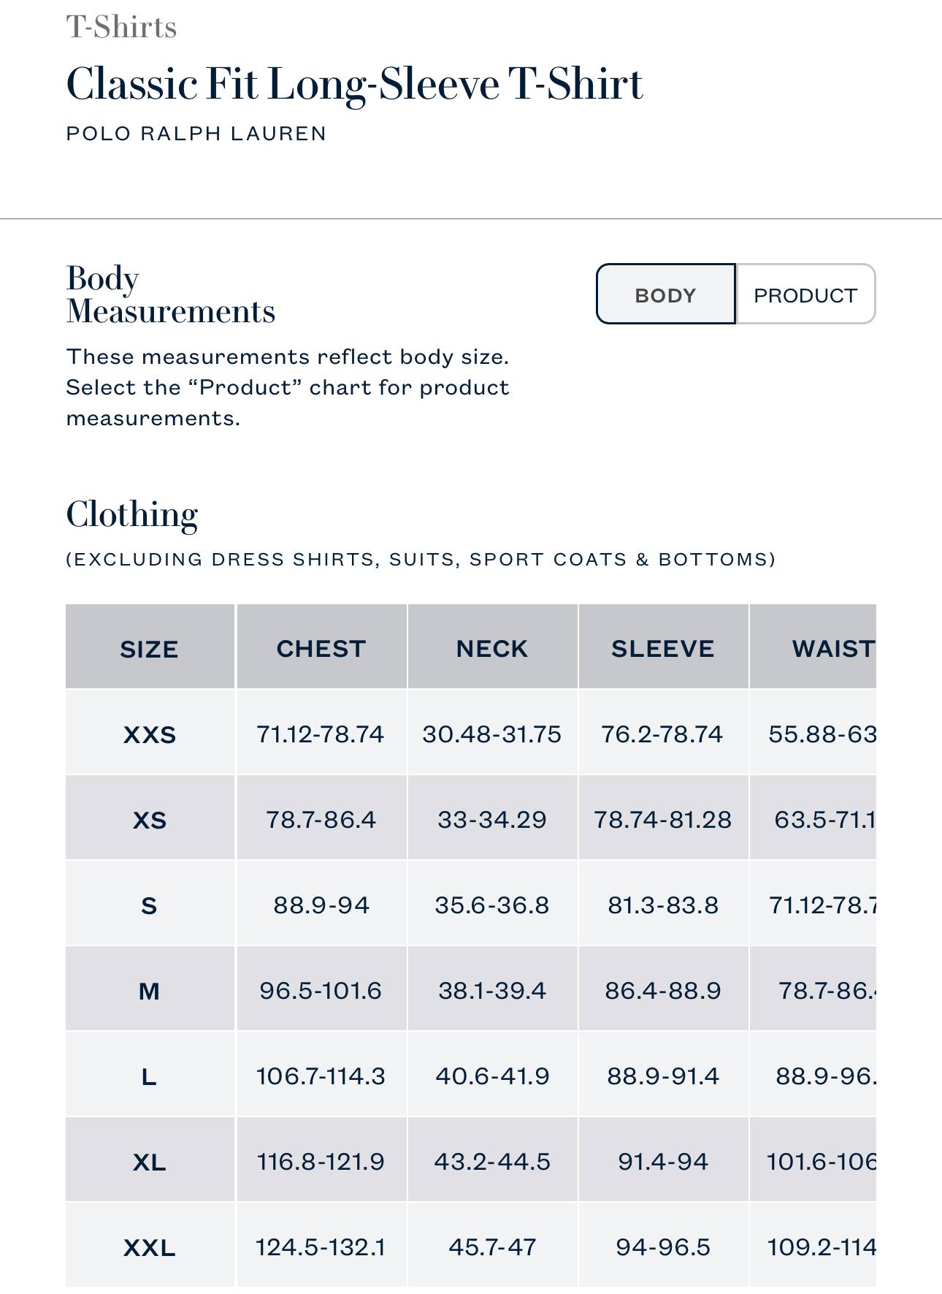Screen dimensions: 942x1294
Task: Select the M size row label
Action: coord(149,991)
